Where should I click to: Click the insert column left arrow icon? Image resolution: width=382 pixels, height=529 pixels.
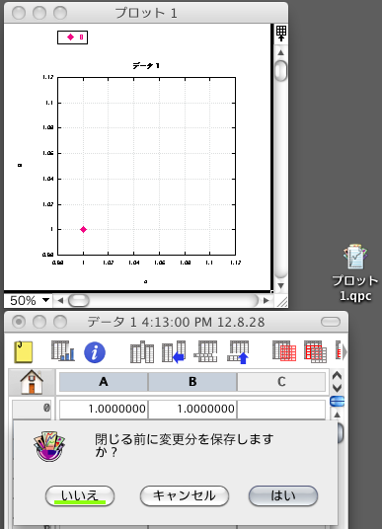coord(174,352)
